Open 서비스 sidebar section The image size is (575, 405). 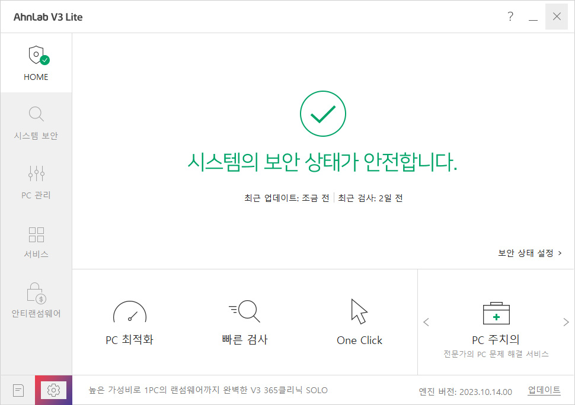pos(36,242)
